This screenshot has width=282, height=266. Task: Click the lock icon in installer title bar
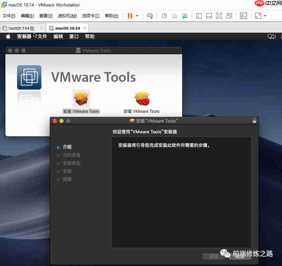pos(254,121)
